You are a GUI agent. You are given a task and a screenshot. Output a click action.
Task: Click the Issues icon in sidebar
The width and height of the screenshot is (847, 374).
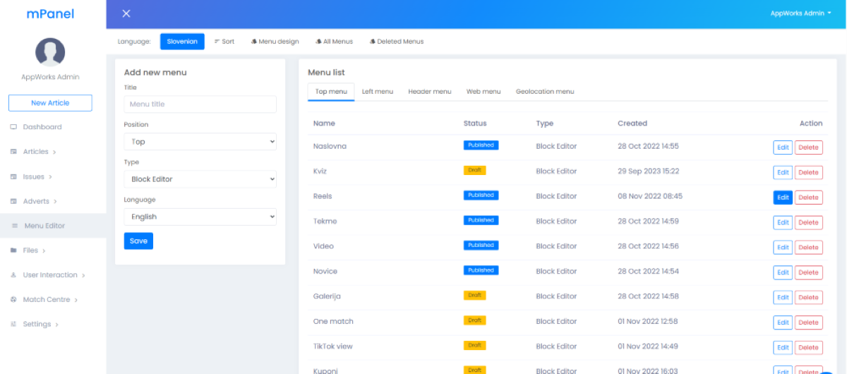pos(13,176)
